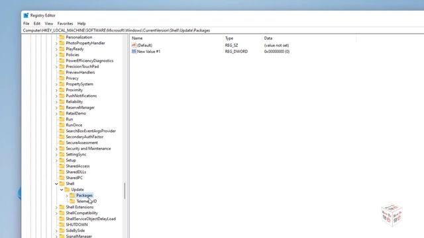Expand the Policies key
This screenshot has width=424, height=238.
56,55
